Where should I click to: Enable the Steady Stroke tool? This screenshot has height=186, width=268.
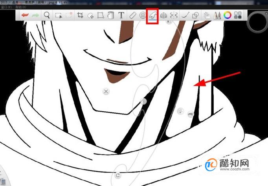click(x=185, y=15)
